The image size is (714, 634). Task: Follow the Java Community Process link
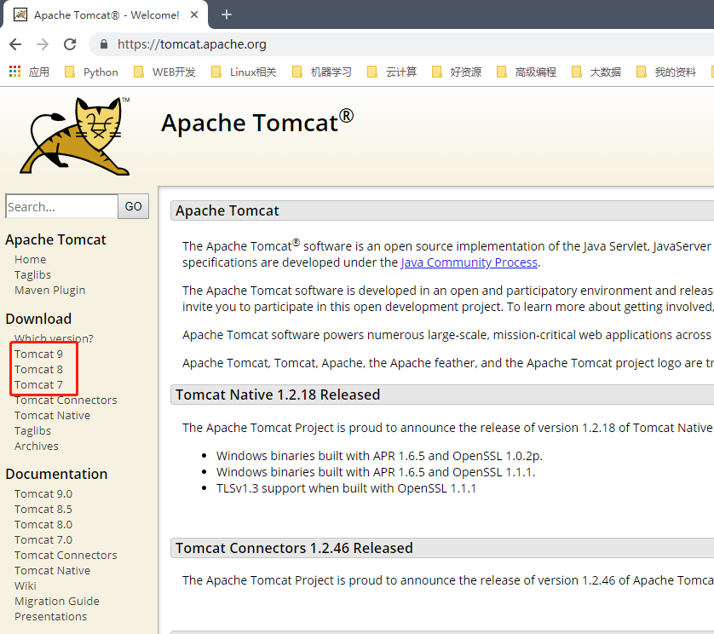[469, 262]
